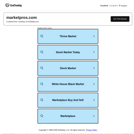Click chevron on Marketplace Buy And Sell
This screenshot has width=134, height=134.
[94, 100]
